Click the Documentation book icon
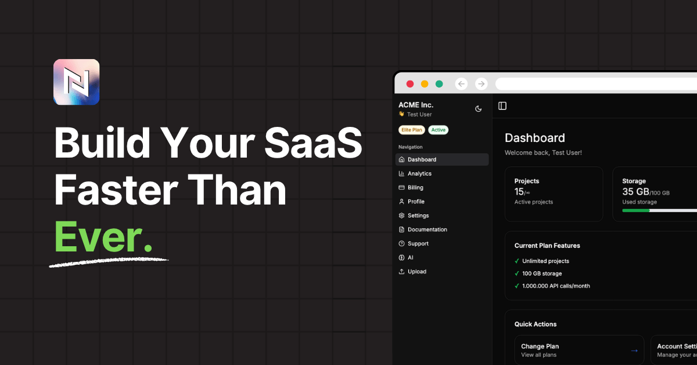The width and height of the screenshot is (697, 365). coord(401,229)
